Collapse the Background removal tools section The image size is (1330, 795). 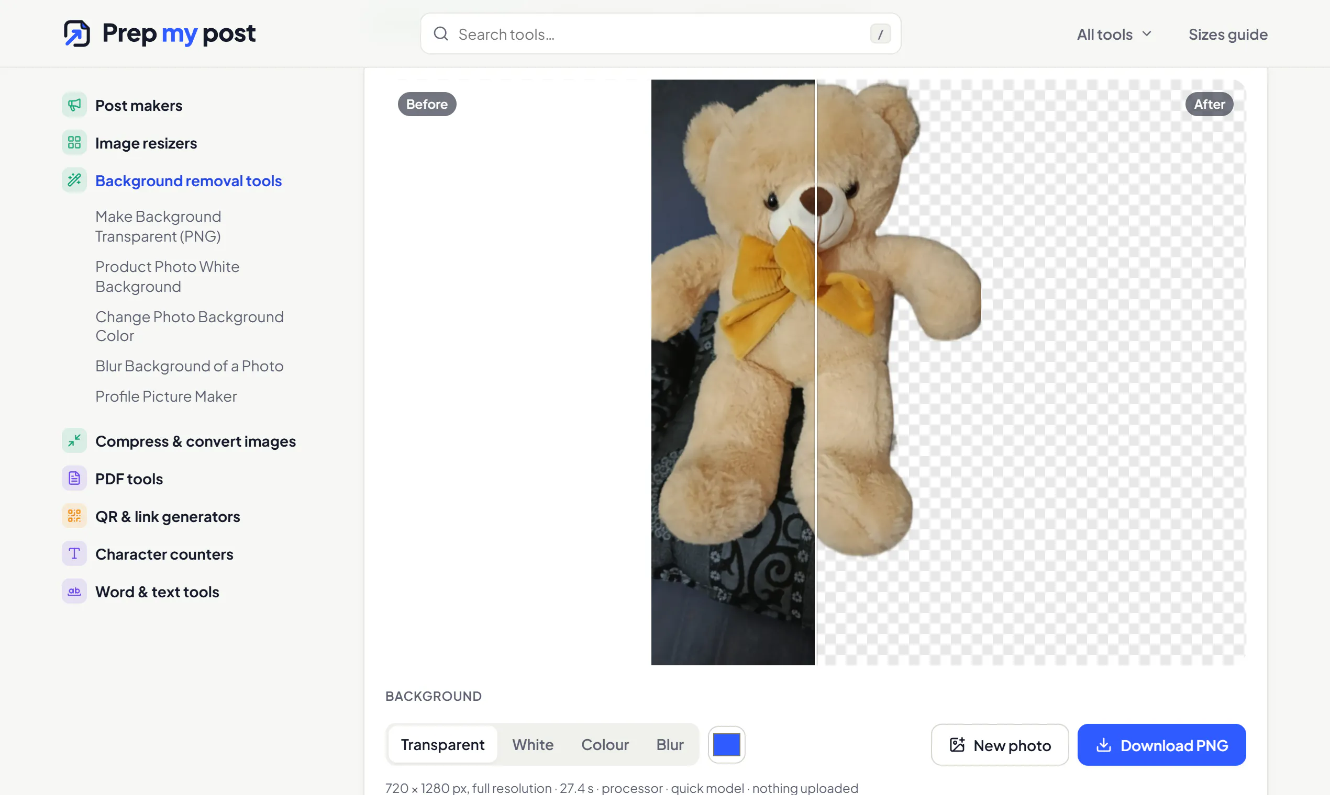tap(188, 181)
